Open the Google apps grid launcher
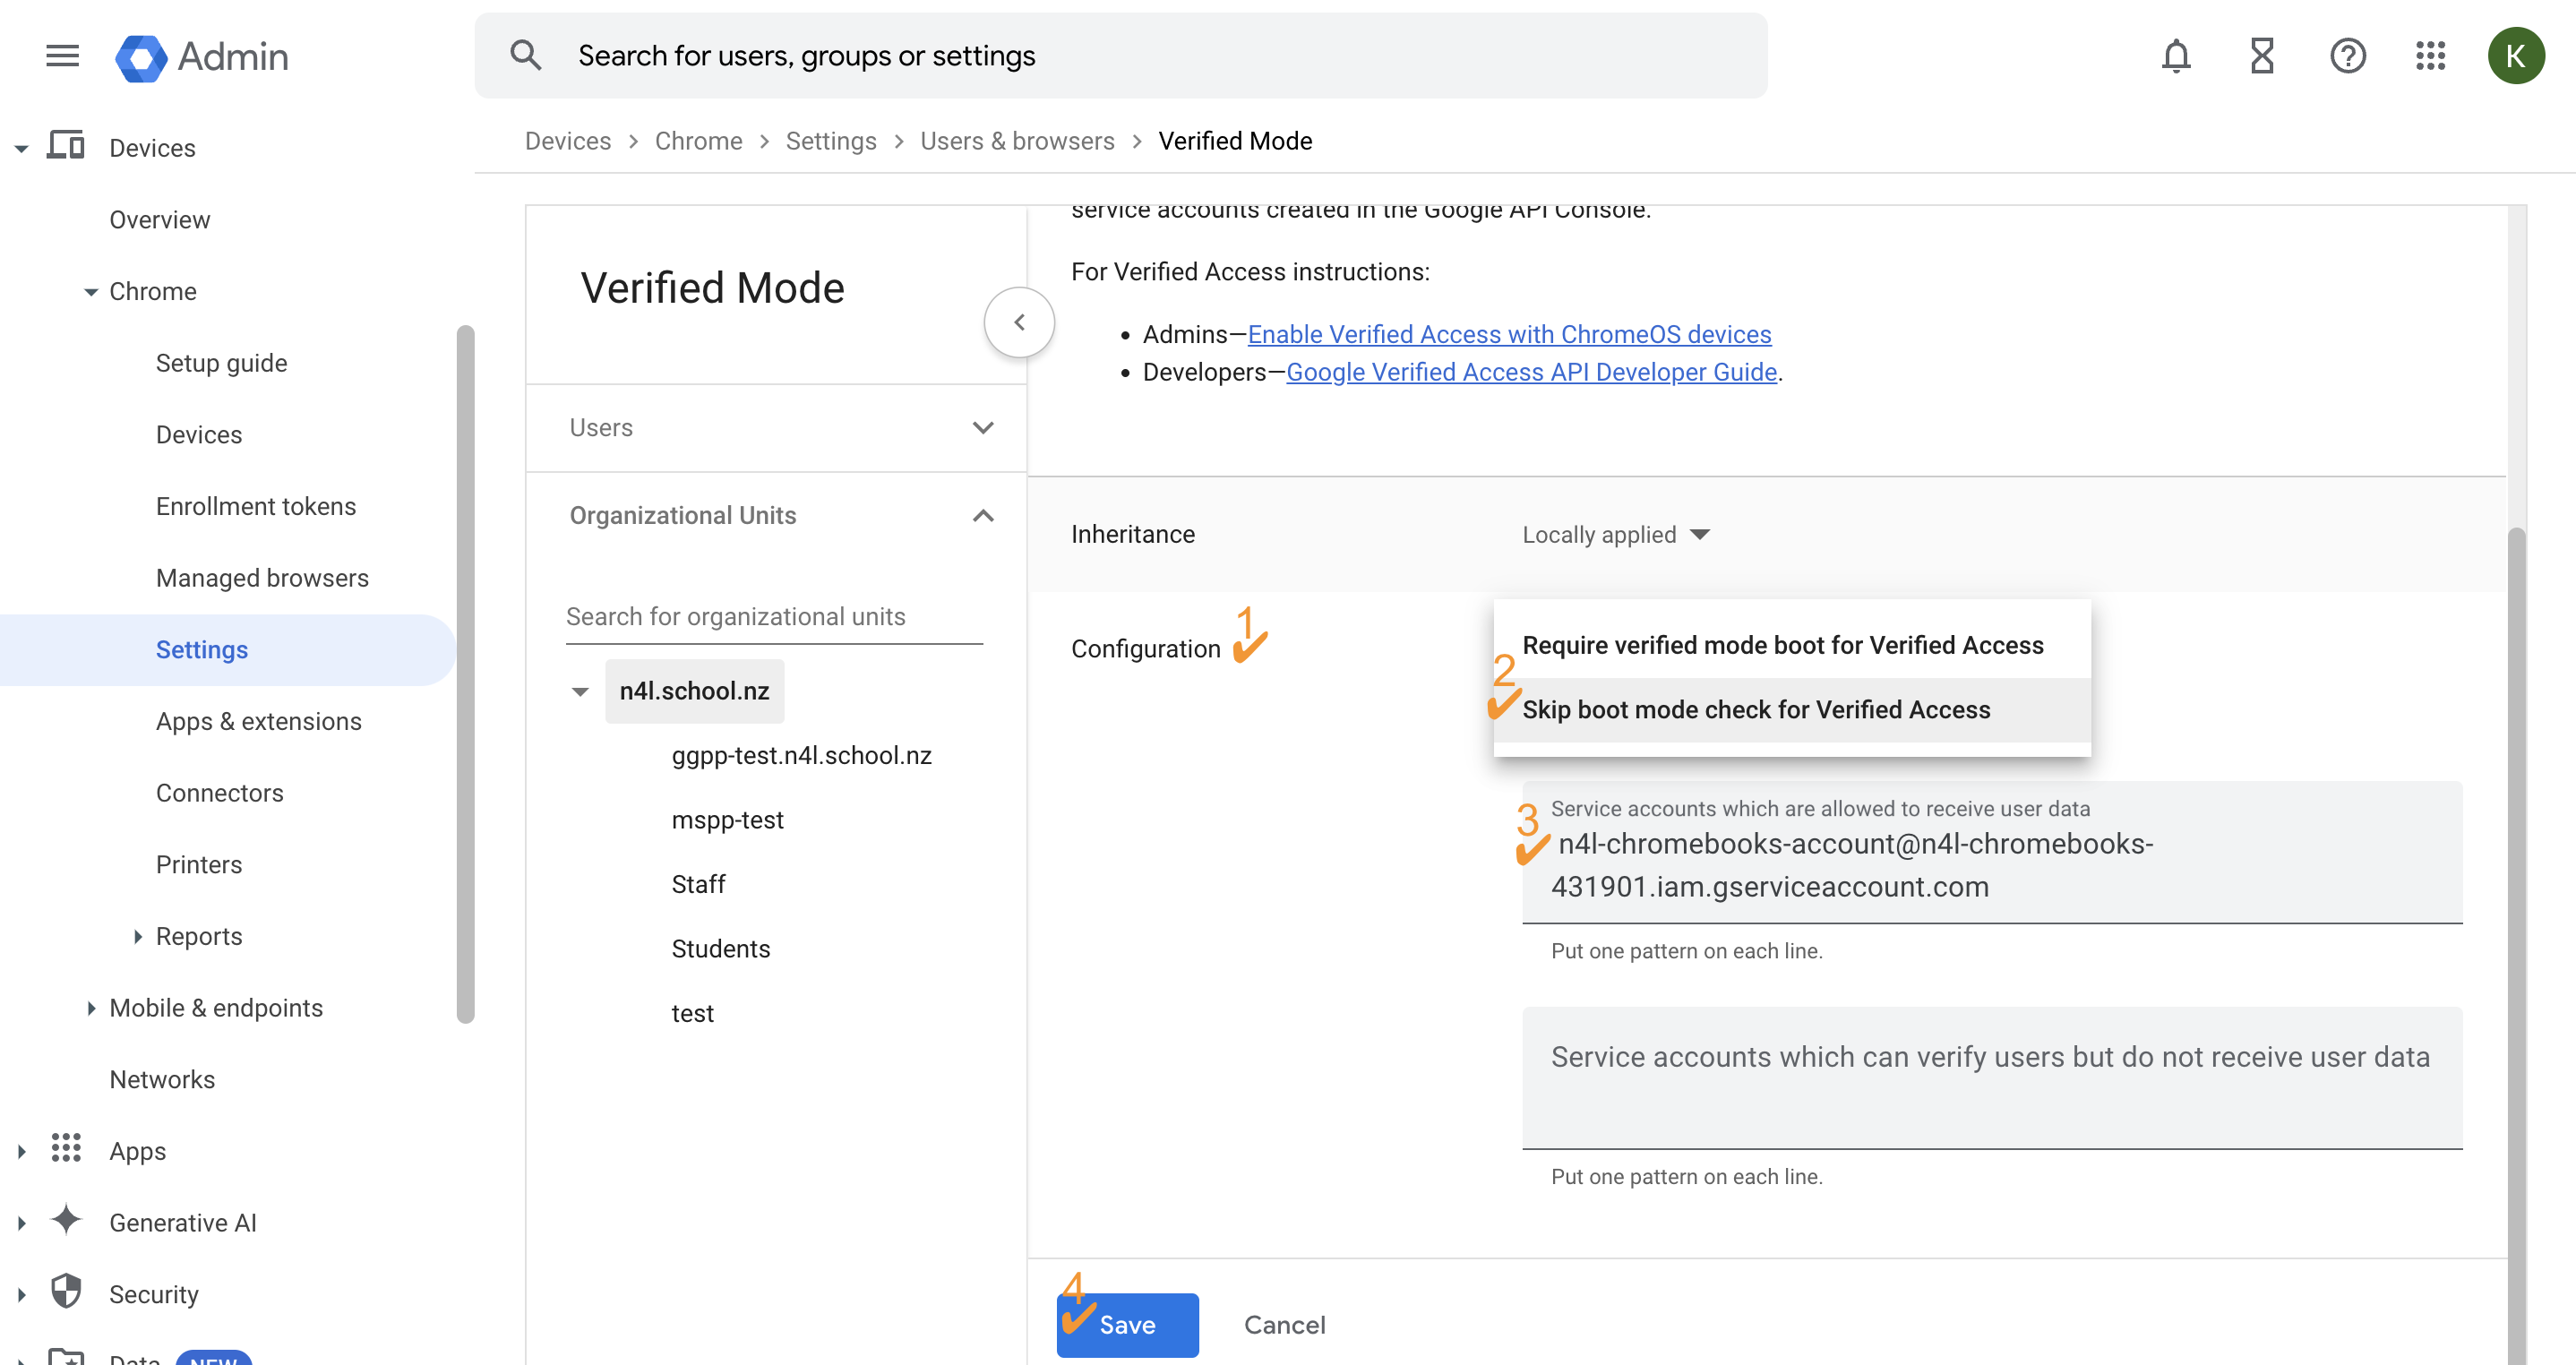2576x1365 pixels. pyautogui.click(x=2431, y=56)
